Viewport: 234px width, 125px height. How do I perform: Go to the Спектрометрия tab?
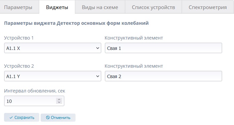point(207,7)
